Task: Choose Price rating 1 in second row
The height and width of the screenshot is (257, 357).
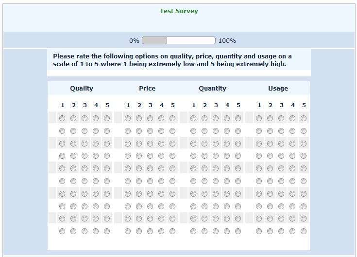Action: coord(128,131)
